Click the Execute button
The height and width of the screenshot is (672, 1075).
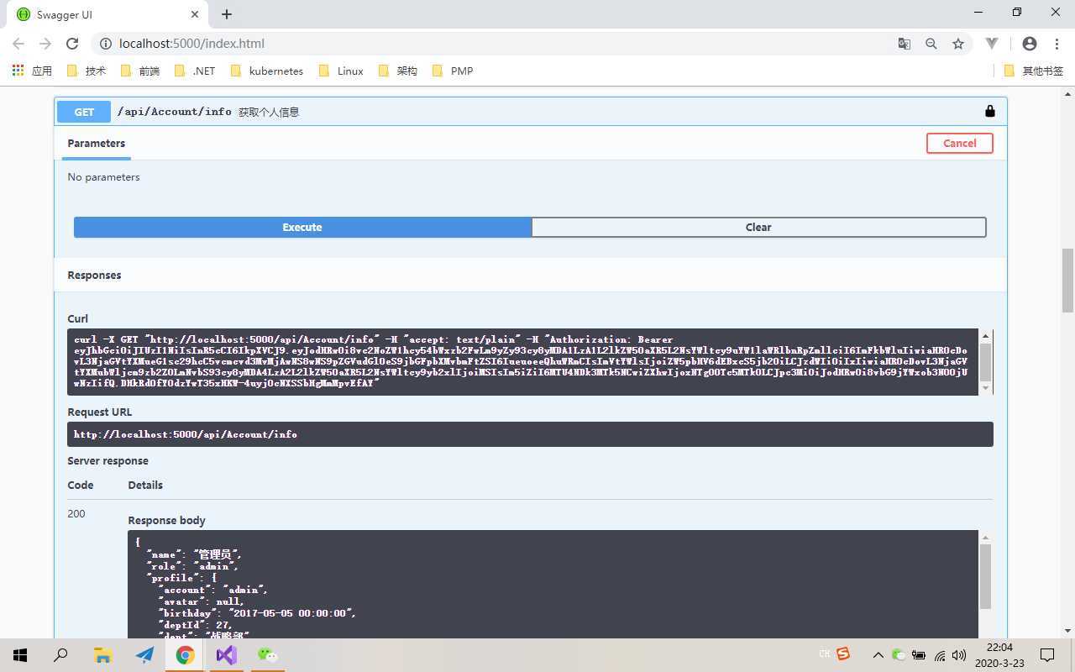tap(302, 227)
